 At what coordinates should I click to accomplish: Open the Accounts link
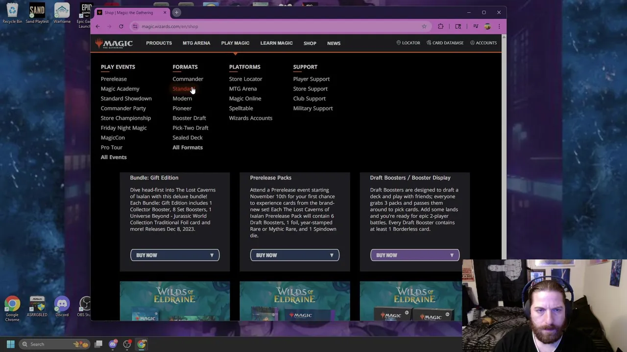pyautogui.click(x=483, y=43)
